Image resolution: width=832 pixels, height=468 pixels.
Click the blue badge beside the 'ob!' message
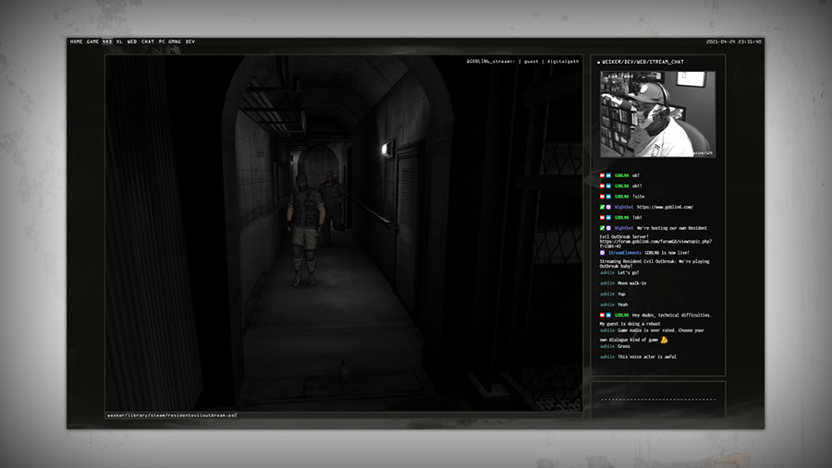[x=608, y=175]
